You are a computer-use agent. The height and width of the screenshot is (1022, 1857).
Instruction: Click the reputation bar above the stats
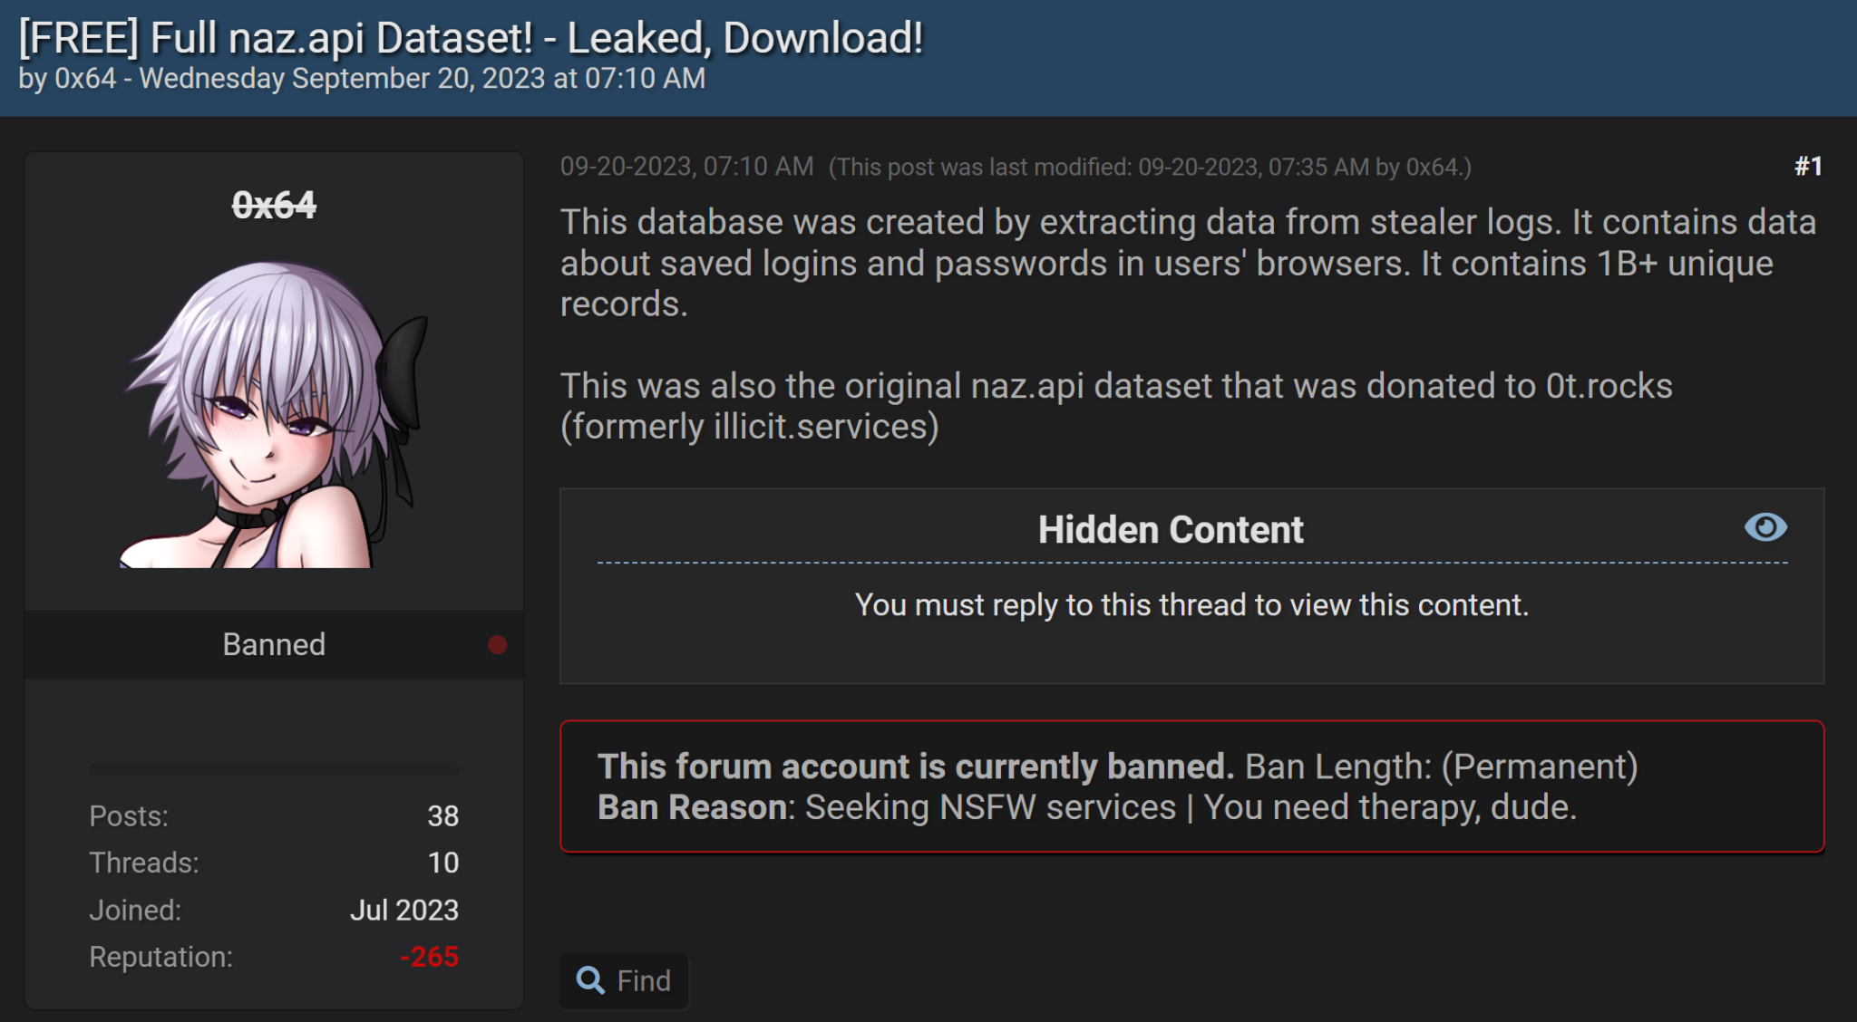click(274, 768)
